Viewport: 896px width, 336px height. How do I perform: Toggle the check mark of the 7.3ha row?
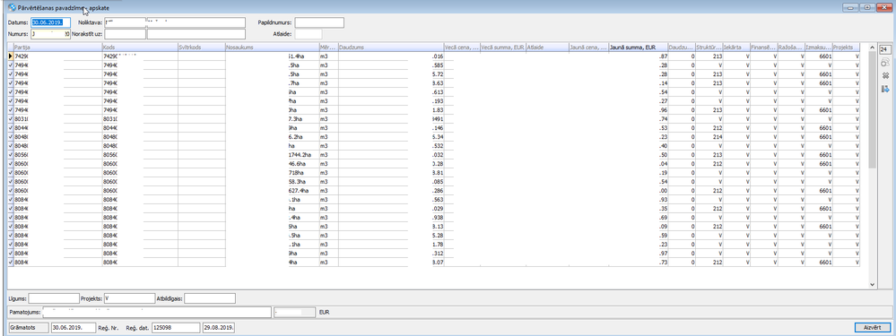click(10, 118)
